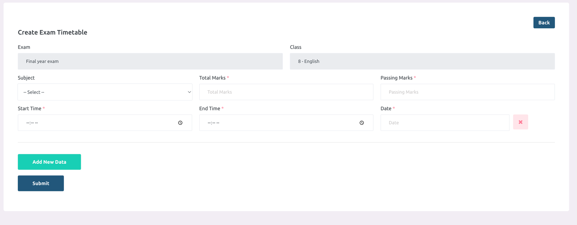Focus the Total Marks input field

[x=286, y=92]
